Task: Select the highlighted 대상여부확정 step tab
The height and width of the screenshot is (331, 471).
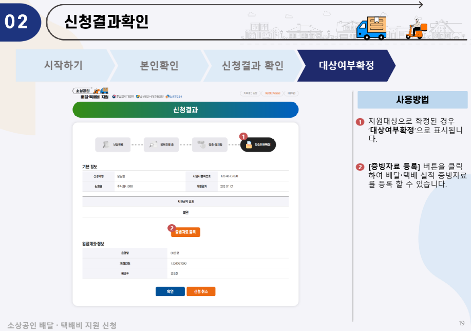Action: 346,66
